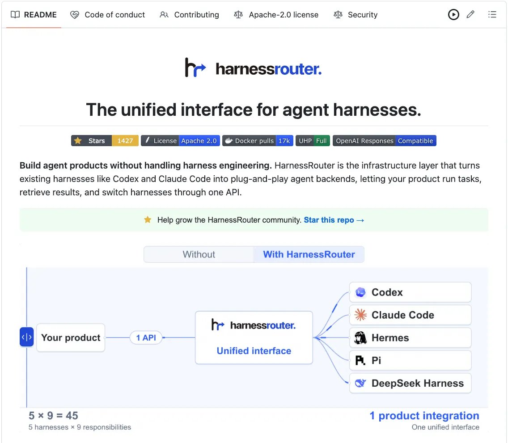Click the Pi logo icon
This screenshot has width=508, height=443.
click(360, 360)
